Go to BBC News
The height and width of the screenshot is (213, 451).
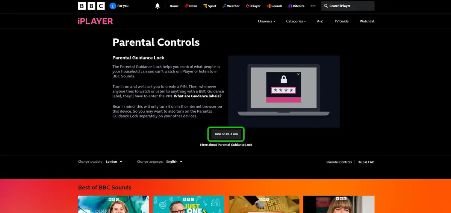[x=191, y=6]
